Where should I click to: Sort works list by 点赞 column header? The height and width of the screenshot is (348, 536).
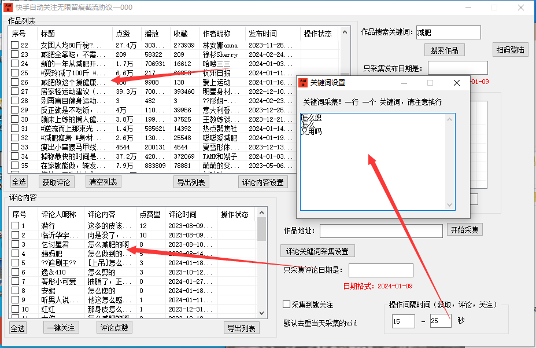tap(123, 34)
